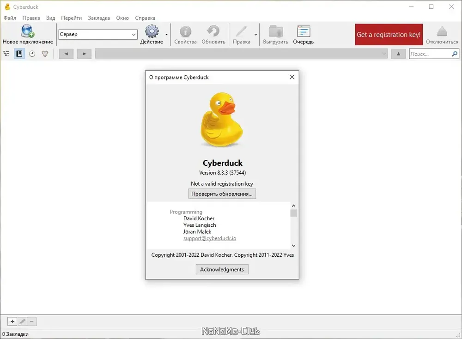Open the Закладка menu
This screenshot has width=462, height=339.
(99, 18)
